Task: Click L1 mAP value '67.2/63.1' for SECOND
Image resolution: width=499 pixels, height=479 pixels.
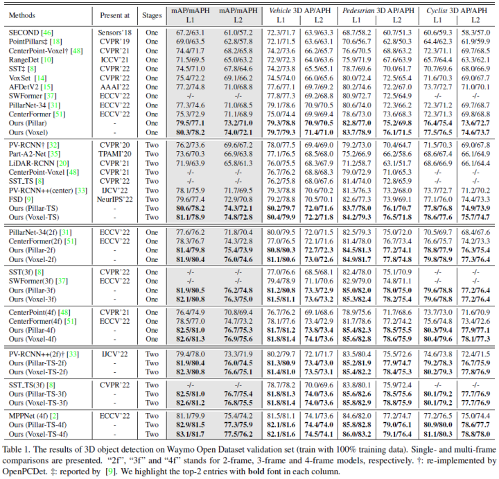Action: [x=191, y=33]
